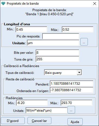Viewport: 99px width, 126px height.
Task: Open radiance units browse button
Action: 71,110
